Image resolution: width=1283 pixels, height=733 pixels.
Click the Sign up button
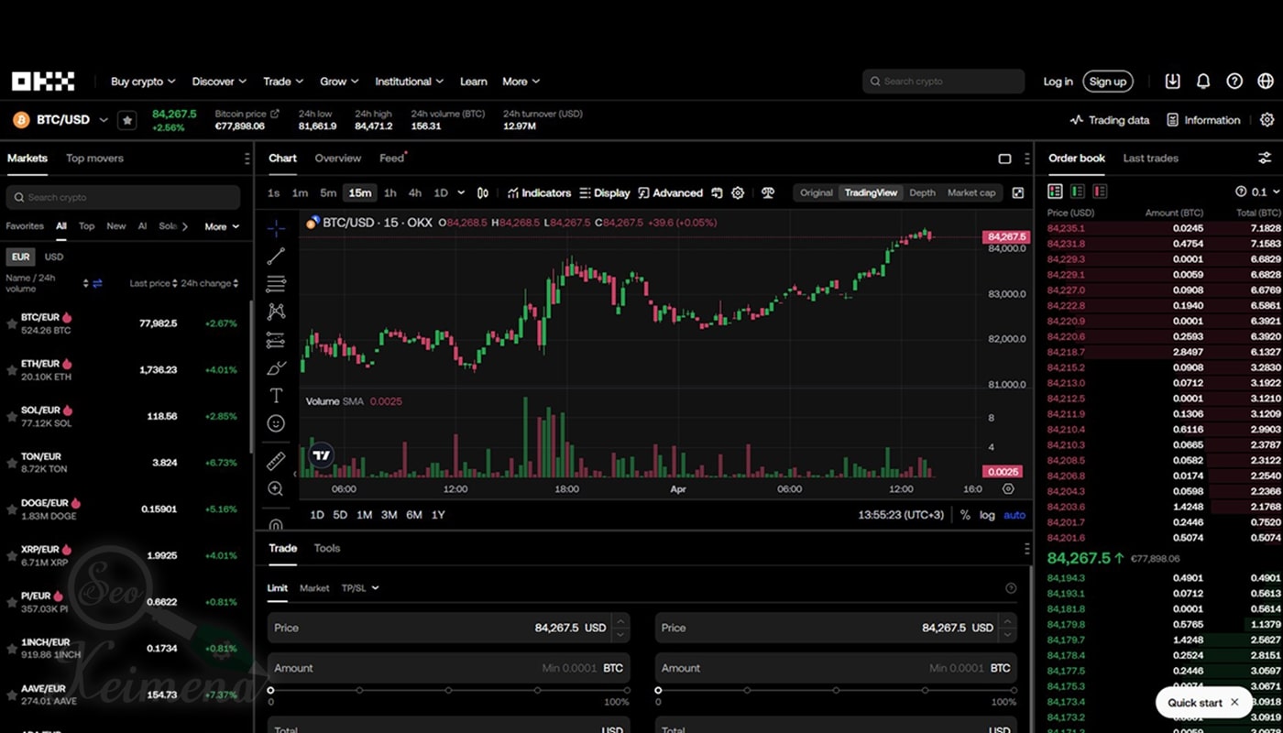[1108, 82]
